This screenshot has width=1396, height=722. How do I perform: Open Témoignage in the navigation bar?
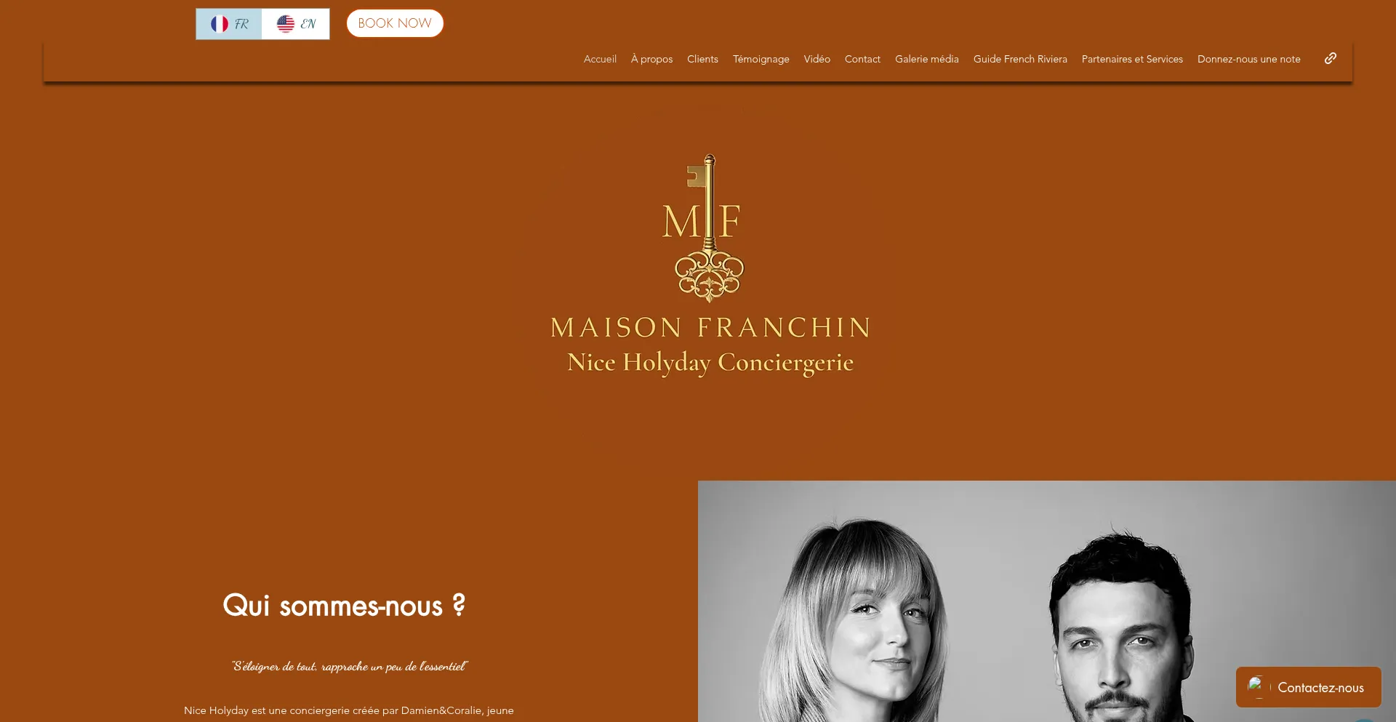click(761, 59)
